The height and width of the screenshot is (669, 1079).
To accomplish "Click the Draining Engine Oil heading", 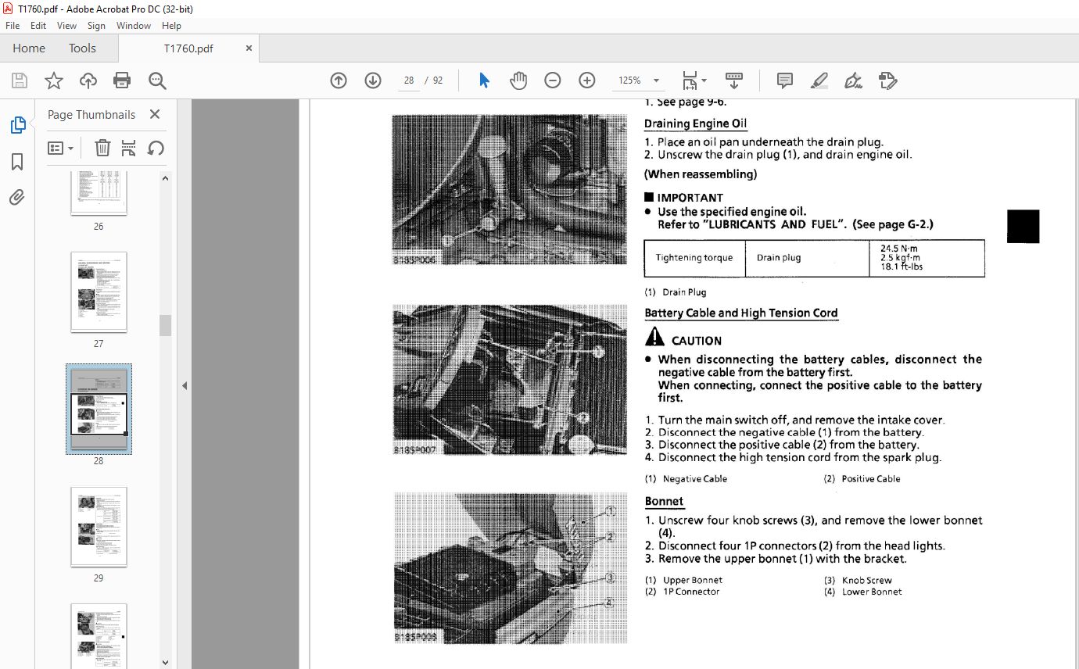I will click(695, 123).
